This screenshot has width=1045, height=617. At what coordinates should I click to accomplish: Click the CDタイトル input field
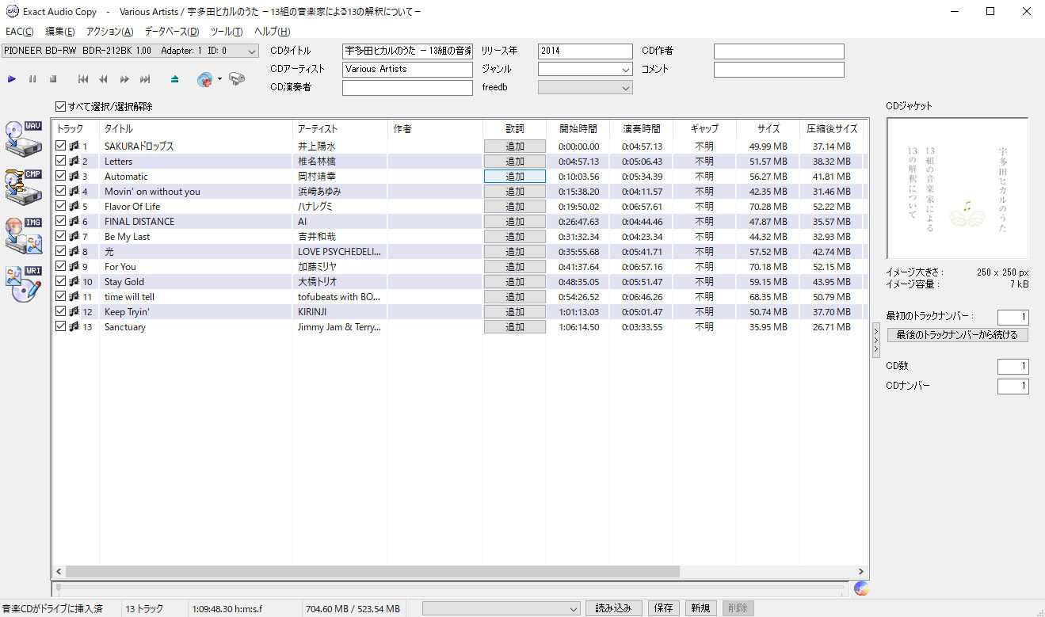[407, 51]
